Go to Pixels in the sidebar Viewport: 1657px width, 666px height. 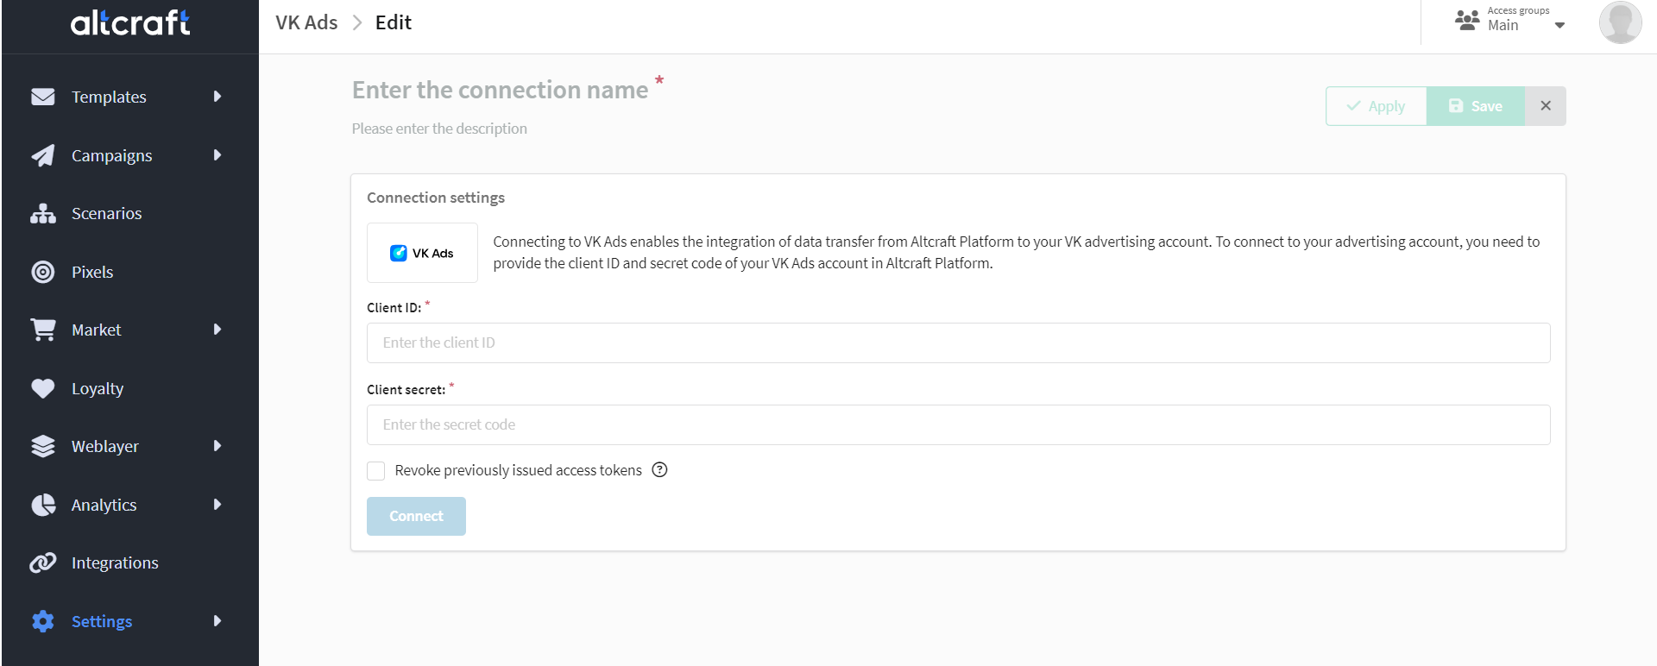tap(92, 272)
